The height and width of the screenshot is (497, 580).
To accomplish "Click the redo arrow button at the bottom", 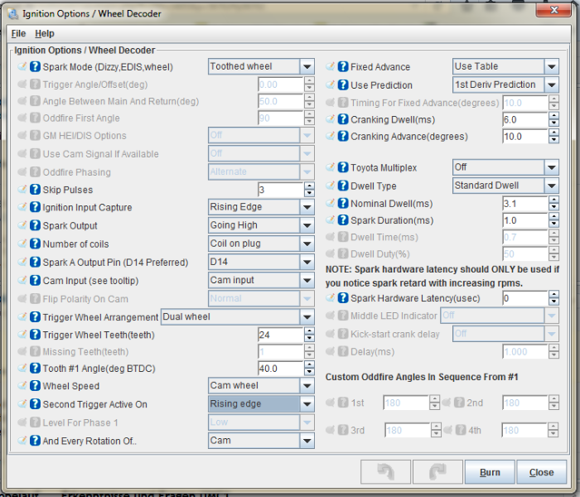I will [x=432, y=472].
